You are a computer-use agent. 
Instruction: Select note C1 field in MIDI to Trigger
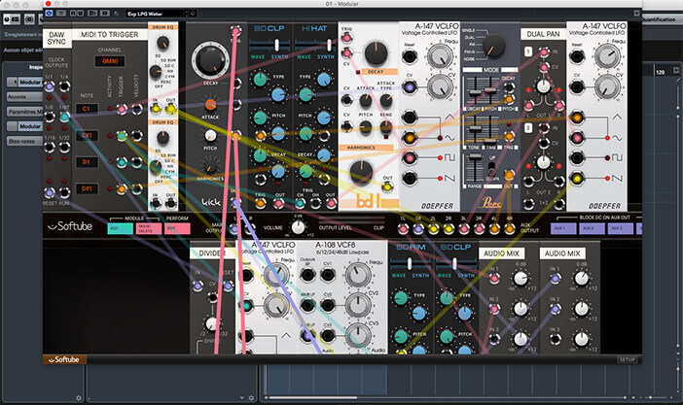click(x=85, y=109)
